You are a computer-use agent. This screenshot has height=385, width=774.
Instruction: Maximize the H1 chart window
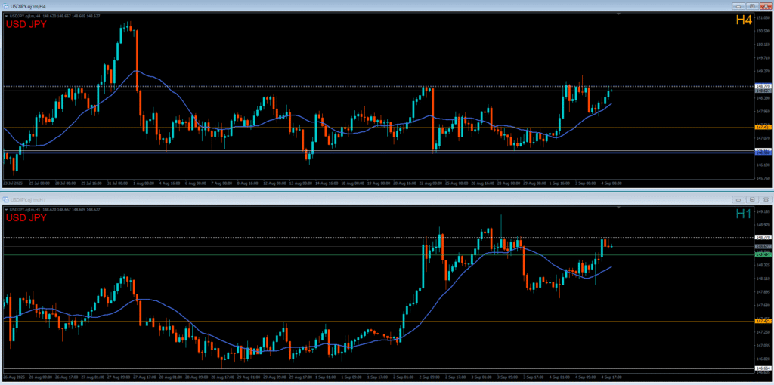point(752,199)
